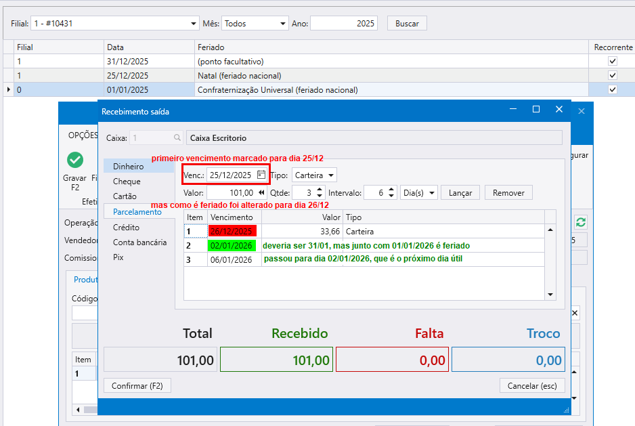Maximize the Recebimento saída dialog
635x426 pixels.
(x=536, y=110)
